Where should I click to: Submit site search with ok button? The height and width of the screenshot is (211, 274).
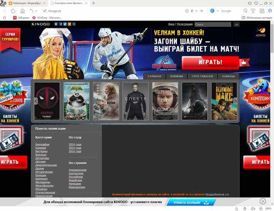click(237, 25)
